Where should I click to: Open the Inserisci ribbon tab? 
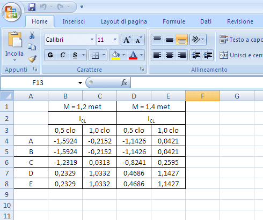[74, 21]
